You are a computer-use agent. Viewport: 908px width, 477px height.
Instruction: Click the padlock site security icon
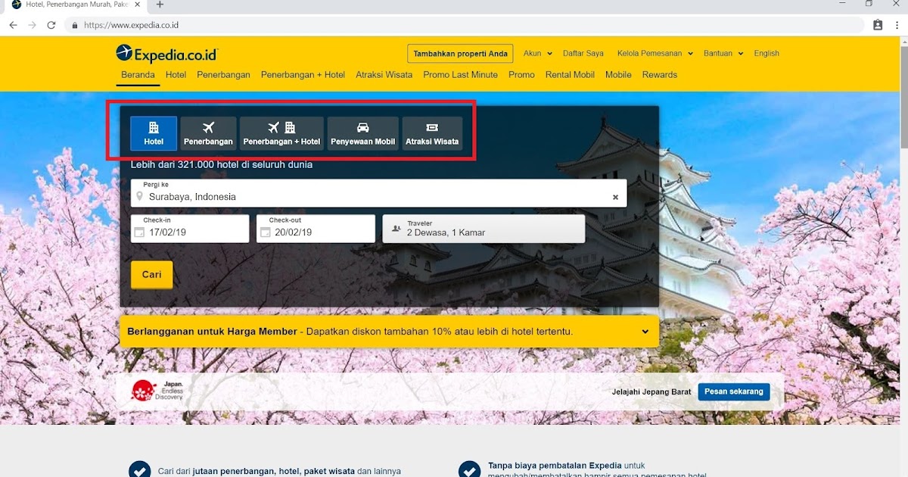pyautogui.click(x=74, y=25)
